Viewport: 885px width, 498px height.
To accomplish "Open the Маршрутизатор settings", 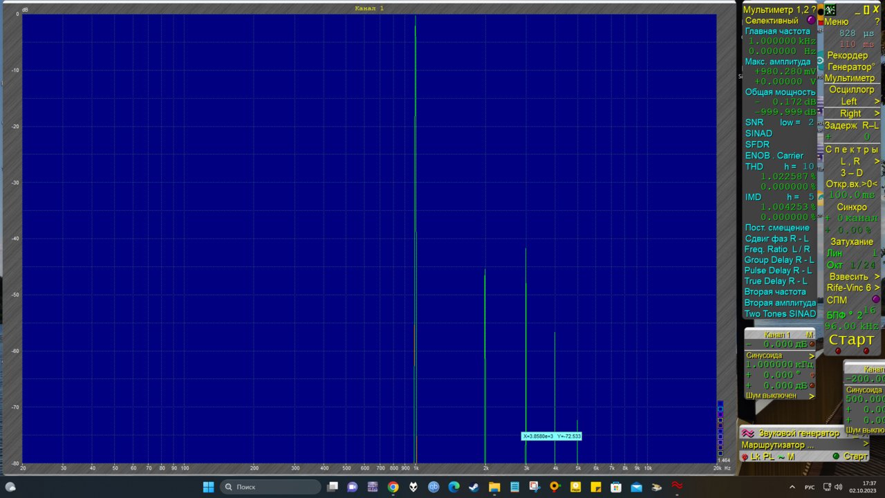I will pos(778,445).
